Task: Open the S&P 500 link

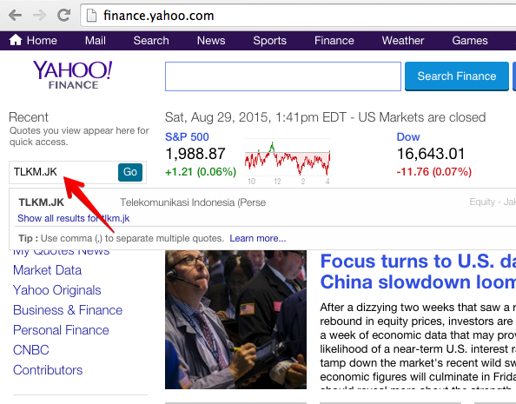Action: 187,136
